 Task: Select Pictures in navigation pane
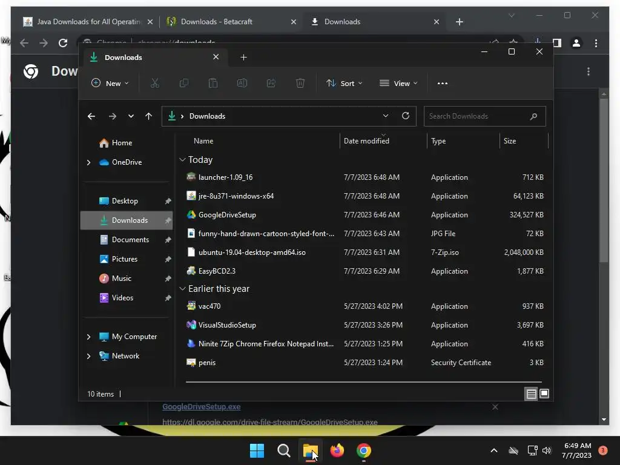point(125,259)
